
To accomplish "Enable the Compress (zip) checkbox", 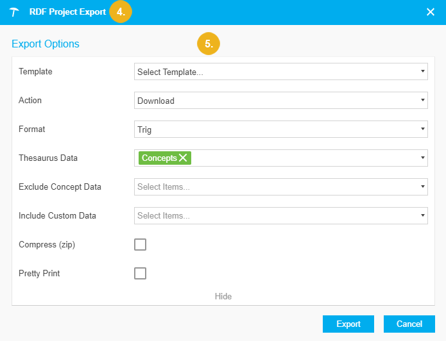I will click(x=140, y=244).
